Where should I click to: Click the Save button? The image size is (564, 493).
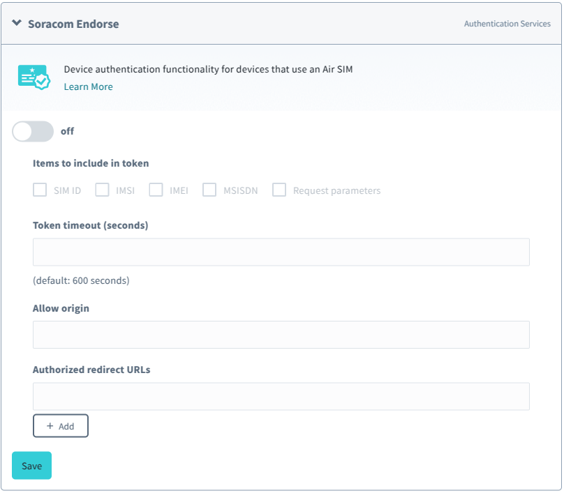31,466
